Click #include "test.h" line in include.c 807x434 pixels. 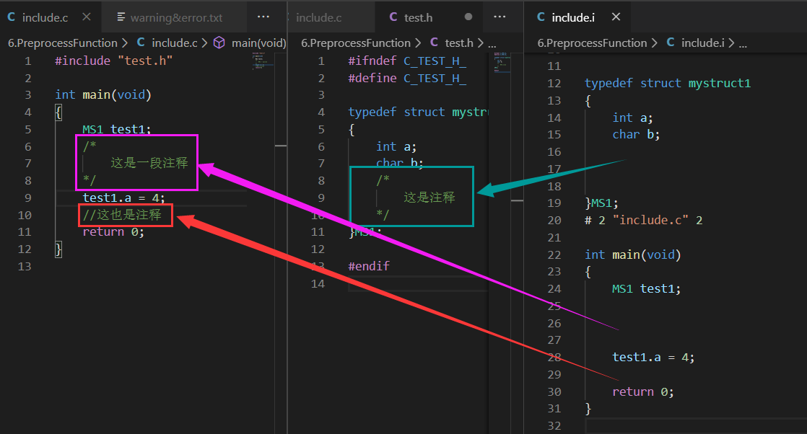pos(114,61)
